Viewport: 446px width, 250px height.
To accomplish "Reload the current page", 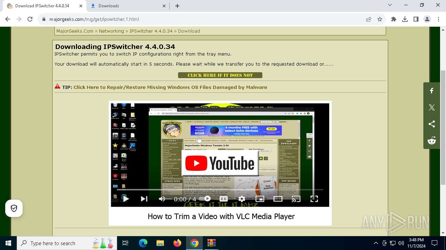I will click(30, 19).
